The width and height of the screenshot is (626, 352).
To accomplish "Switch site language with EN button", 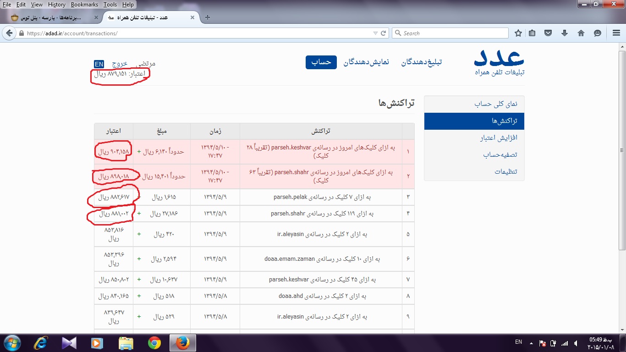I will [x=99, y=64].
